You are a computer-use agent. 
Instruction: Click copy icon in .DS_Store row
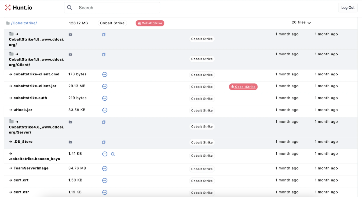point(104,142)
